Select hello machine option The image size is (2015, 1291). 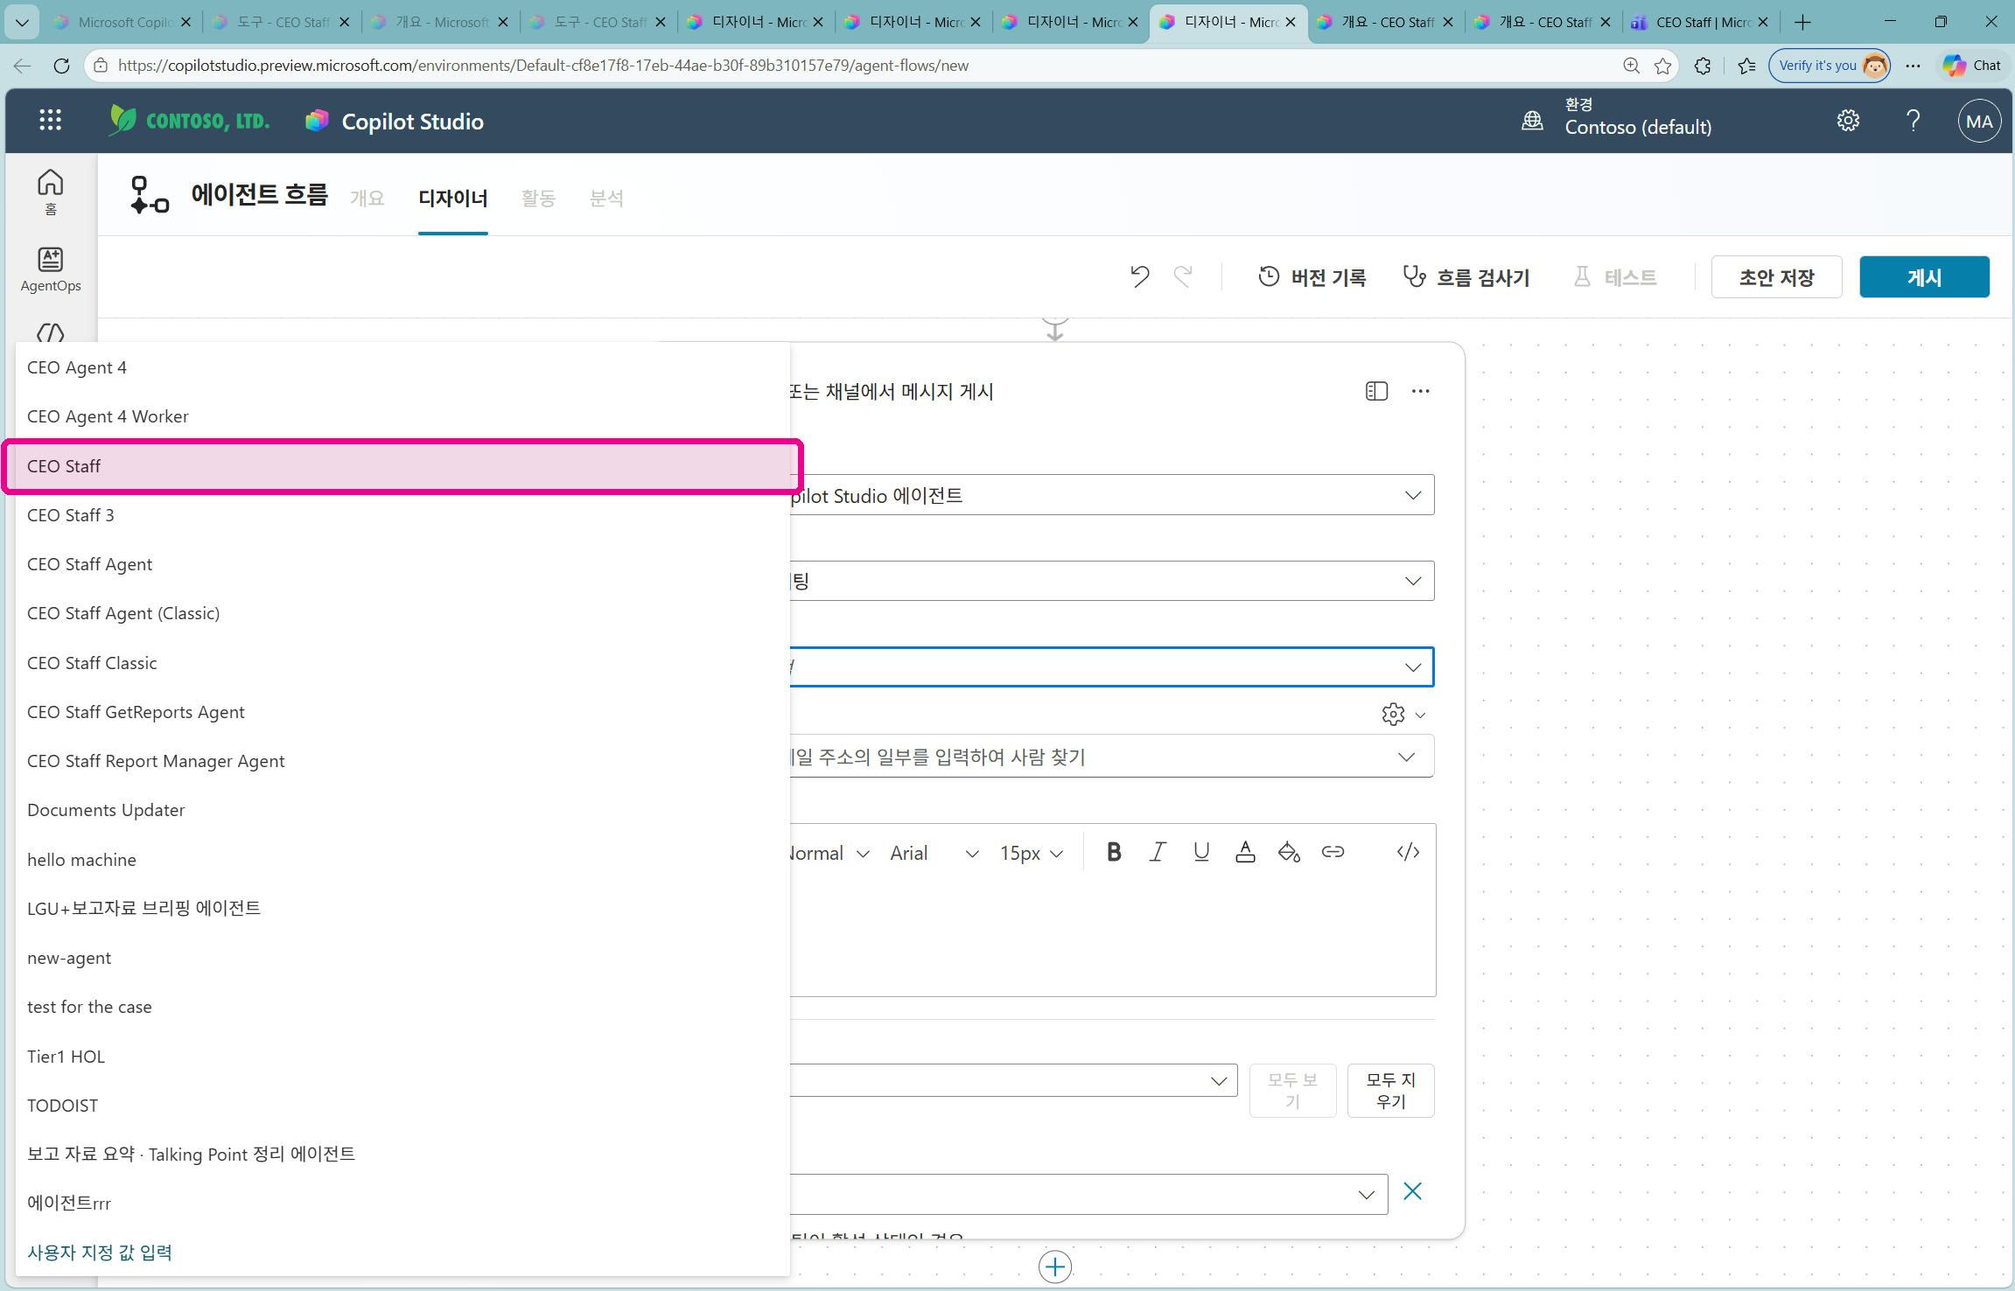click(402, 860)
